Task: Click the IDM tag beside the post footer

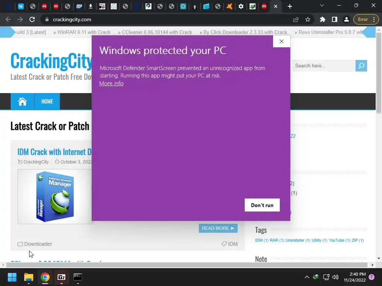Action: pyautogui.click(x=233, y=244)
